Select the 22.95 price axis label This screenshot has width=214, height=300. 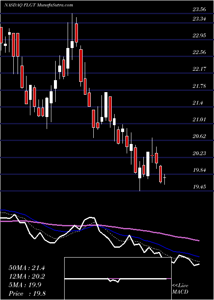[199, 36]
